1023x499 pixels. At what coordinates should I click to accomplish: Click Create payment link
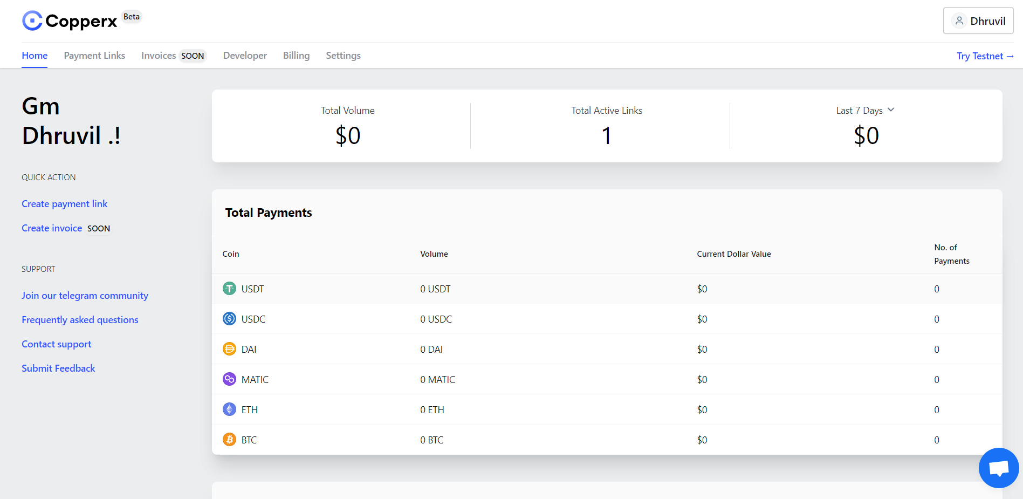tap(64, 204)
